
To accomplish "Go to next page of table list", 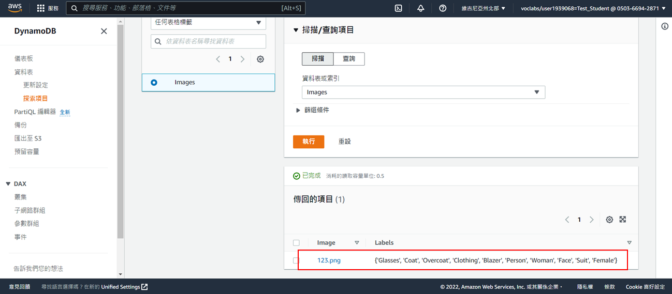I will coord(242,59).
